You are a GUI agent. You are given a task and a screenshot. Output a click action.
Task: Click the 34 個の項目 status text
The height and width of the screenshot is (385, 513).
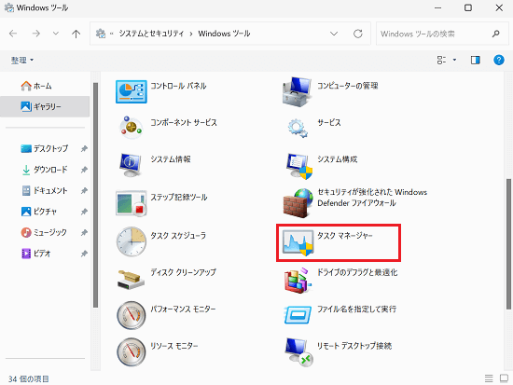click(x=29, y=378)
